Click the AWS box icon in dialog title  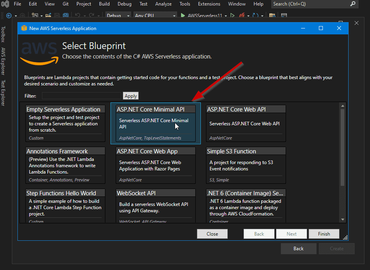(x=24, y=28)
